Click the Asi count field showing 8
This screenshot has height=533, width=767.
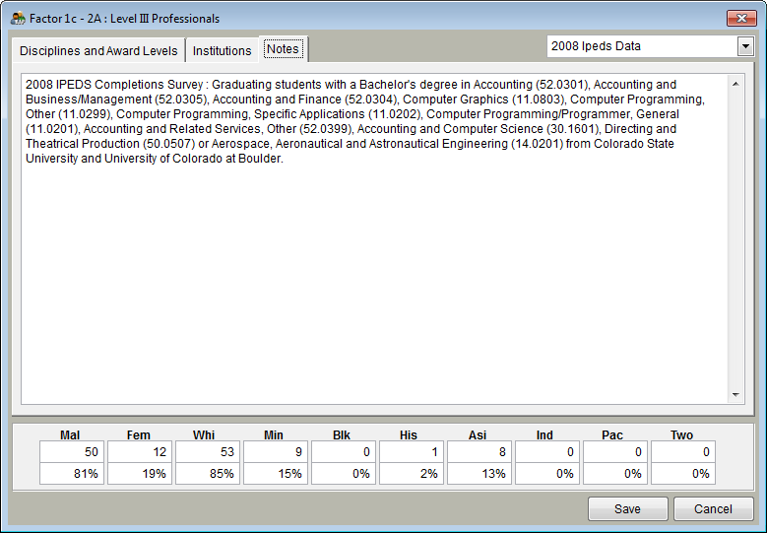[x=479, y=452]
